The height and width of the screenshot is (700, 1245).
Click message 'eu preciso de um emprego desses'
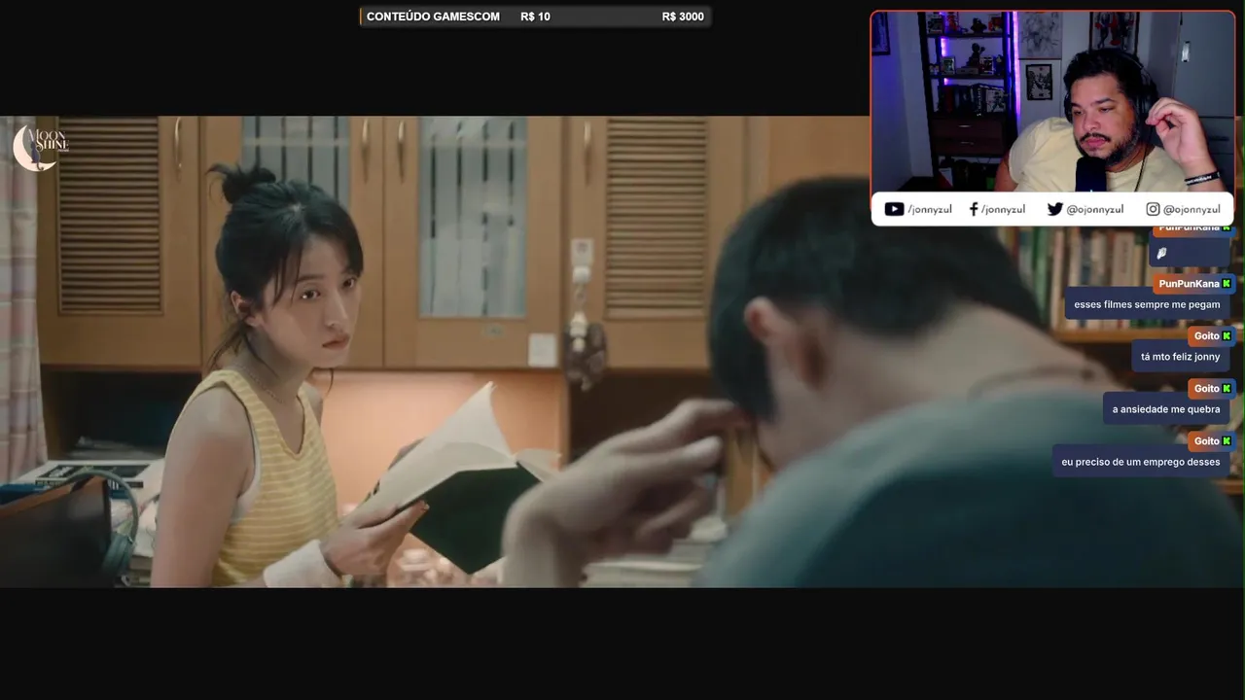(x=1141, y=462)
